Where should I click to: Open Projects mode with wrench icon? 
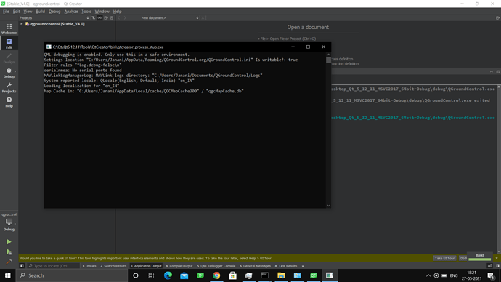9,87
